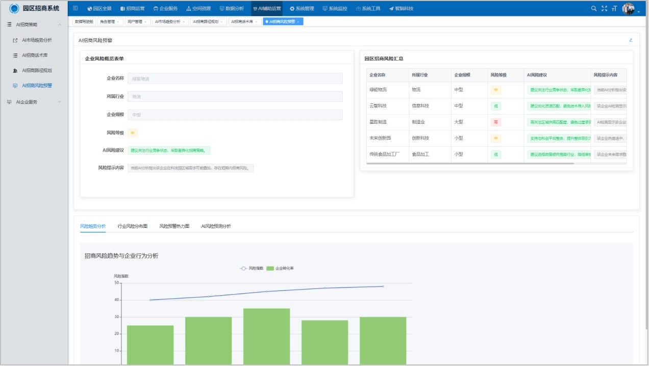Select AI招商路径规划 sidebar item
The height and width of the screenshot is (366, 649).
37,70
